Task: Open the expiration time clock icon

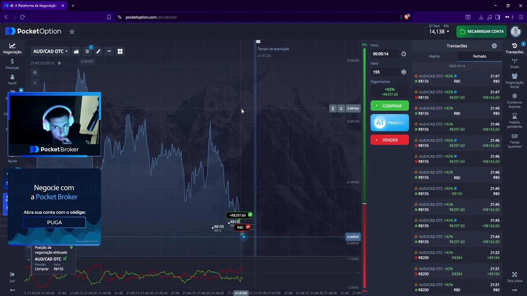Action: pos(403,54)
